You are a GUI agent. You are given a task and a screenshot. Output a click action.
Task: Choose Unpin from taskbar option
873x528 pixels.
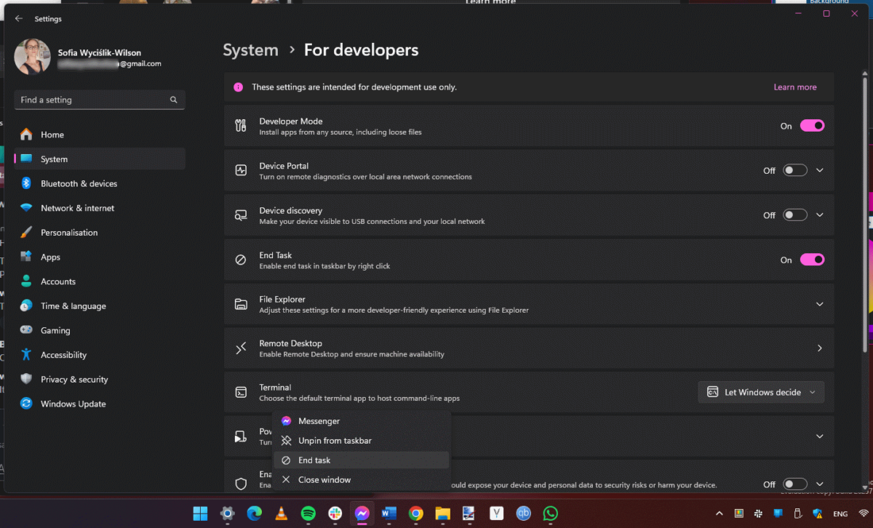335,440
